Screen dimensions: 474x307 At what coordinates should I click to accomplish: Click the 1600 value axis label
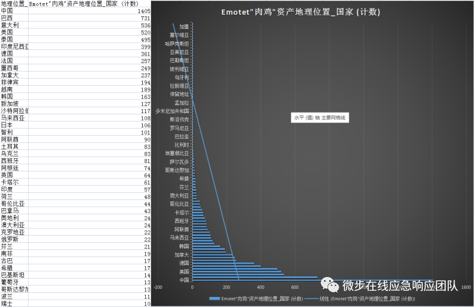(x=466, y=287)
